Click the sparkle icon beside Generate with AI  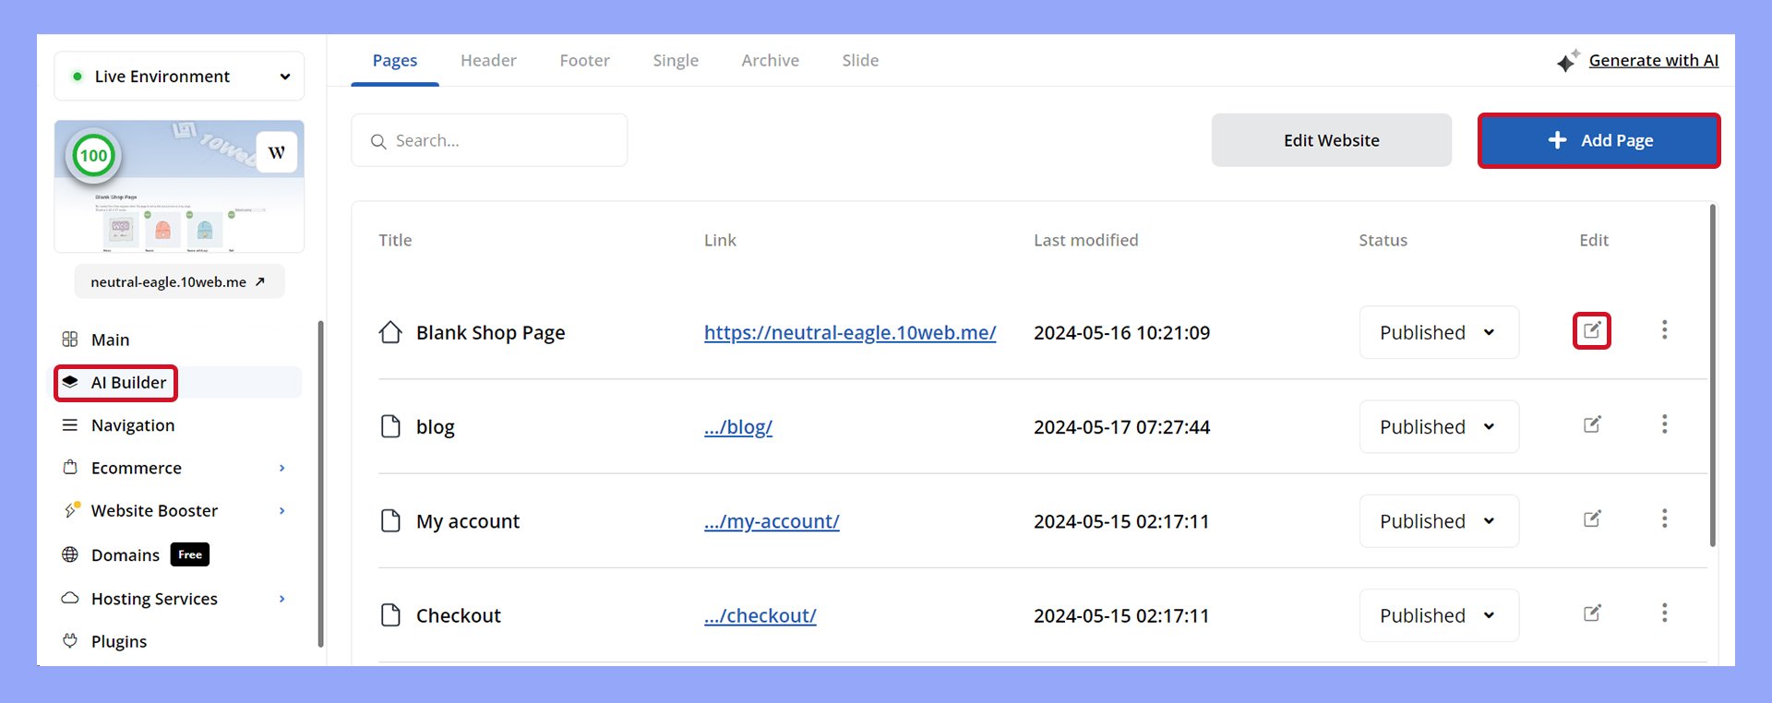point(1567,61)
